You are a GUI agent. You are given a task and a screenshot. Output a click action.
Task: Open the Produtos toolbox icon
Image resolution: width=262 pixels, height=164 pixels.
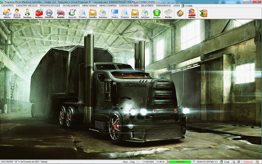click(39, 13)
